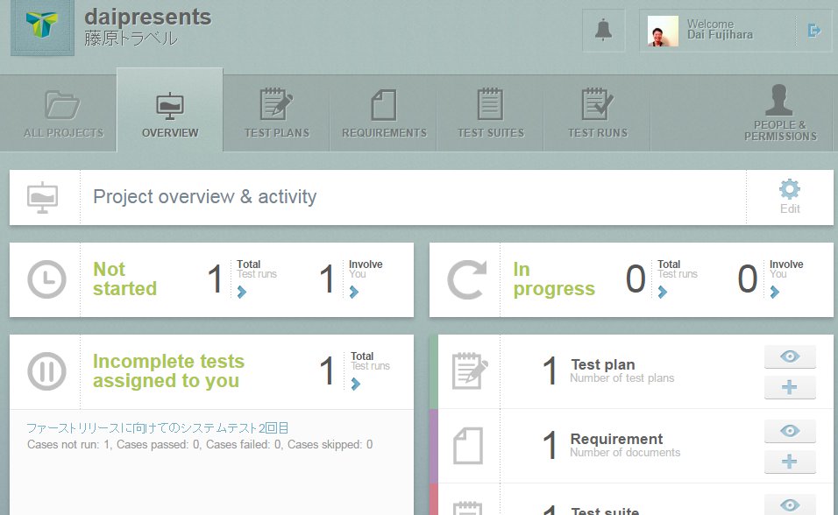The height and width of the screenshot is (515, 838).
Task: Switch to the Test Runs tab
Action: [597, 114]
